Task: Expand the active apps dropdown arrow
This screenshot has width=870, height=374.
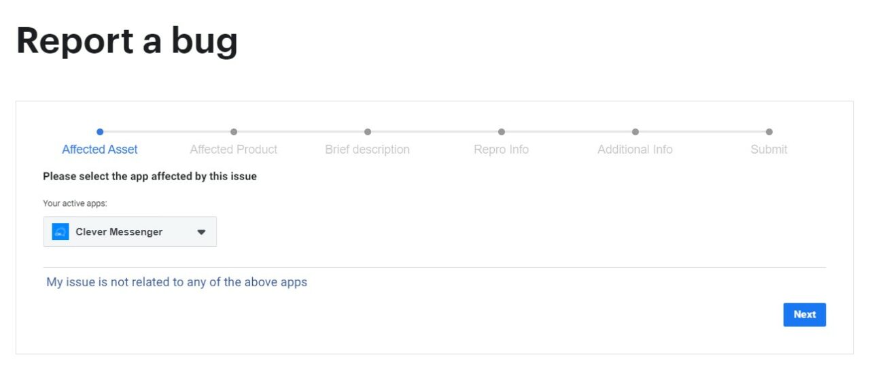Action: (x=201, y=232)
